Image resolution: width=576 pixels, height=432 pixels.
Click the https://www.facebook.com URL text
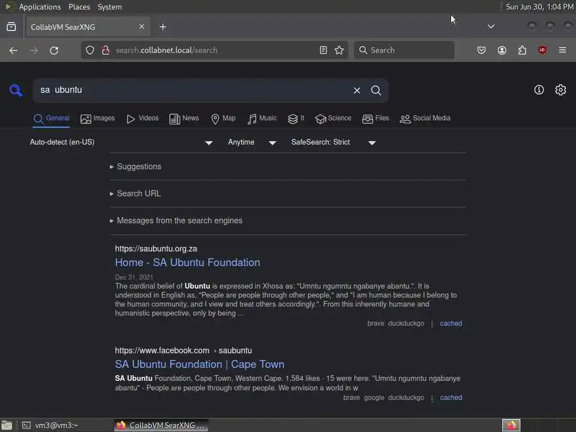point(162,350)
